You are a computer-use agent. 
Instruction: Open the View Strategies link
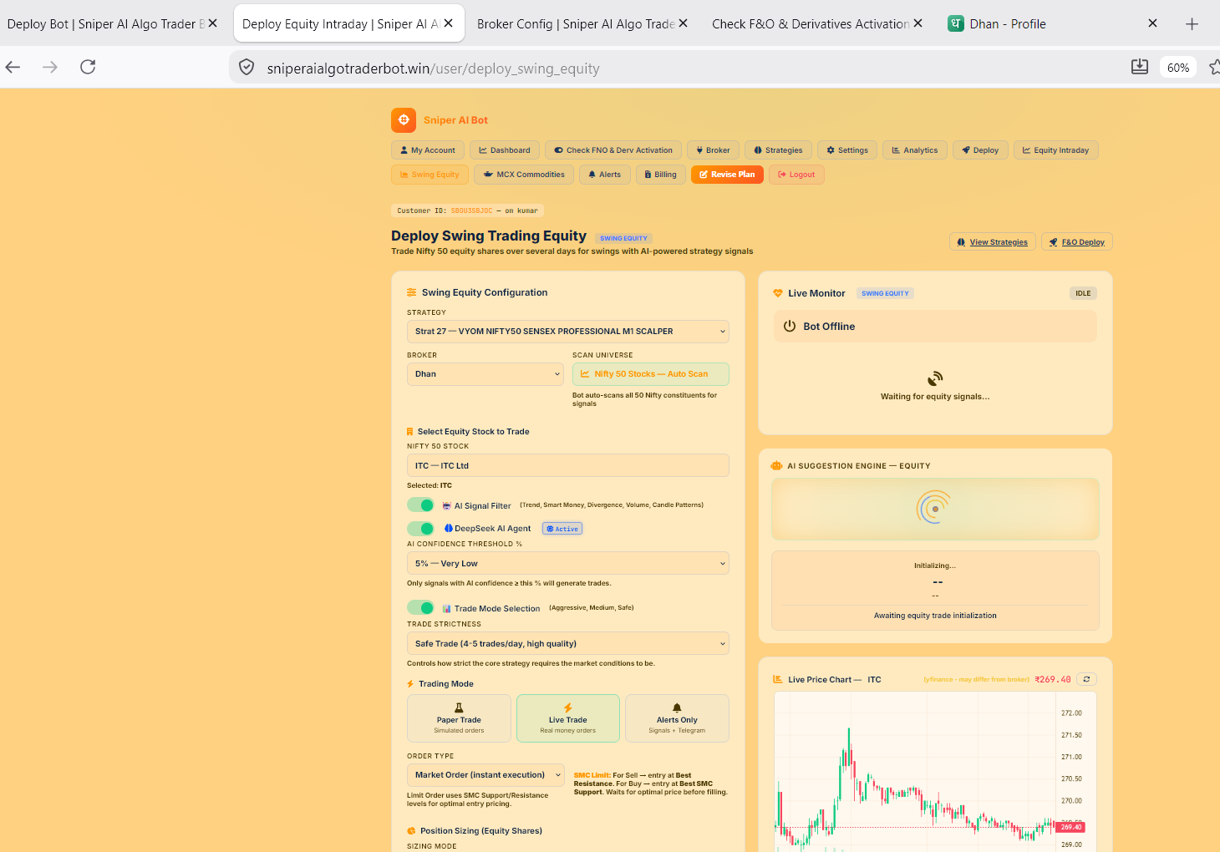click(x=993, y=242)
